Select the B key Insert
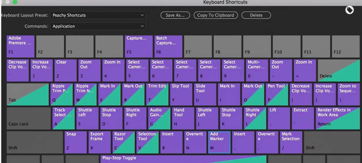 tap(172, 142)
